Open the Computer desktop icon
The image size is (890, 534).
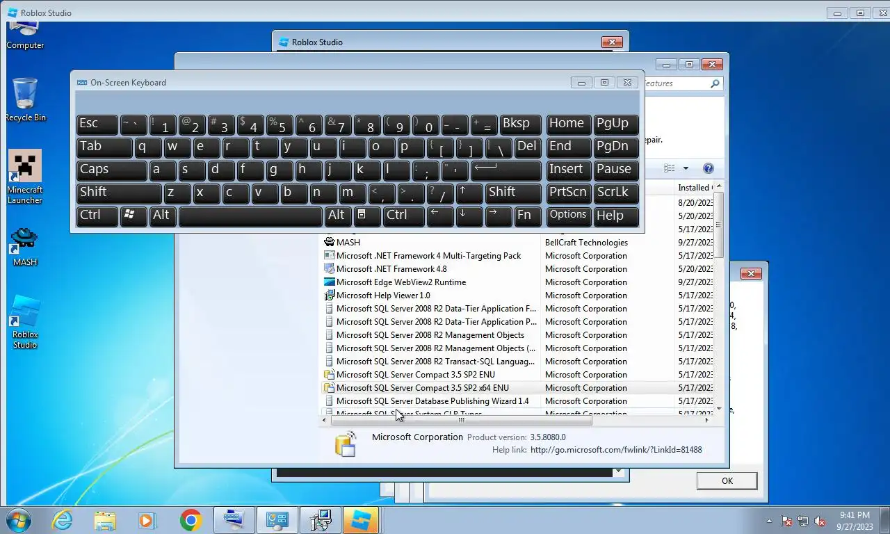(25, 36)
